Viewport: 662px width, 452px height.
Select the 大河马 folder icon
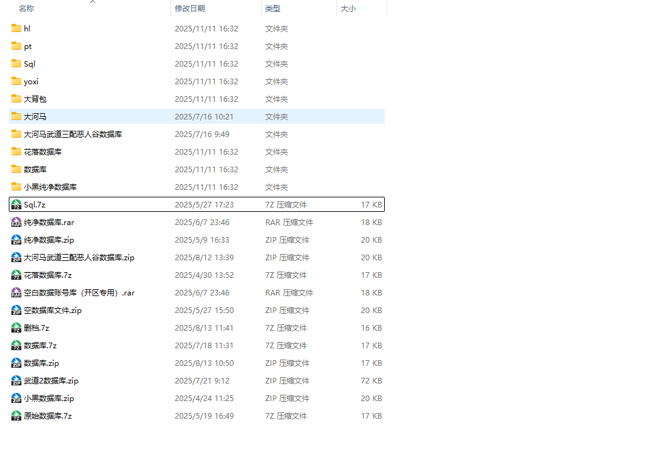coord(16,117)
